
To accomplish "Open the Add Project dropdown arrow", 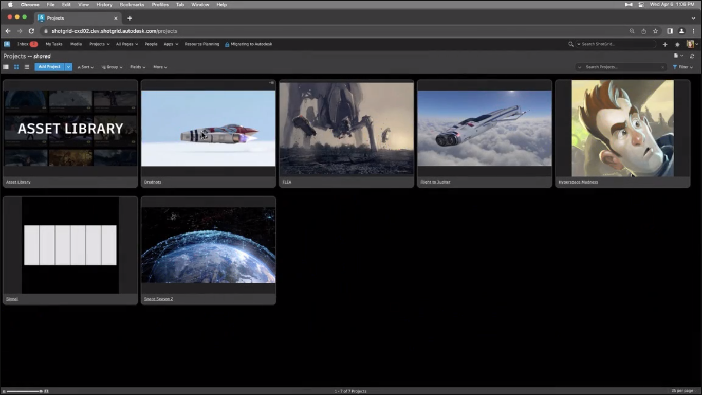I will pos(68,67).
